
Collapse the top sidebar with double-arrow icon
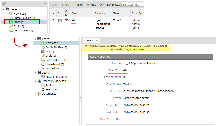tap(45, 4)
